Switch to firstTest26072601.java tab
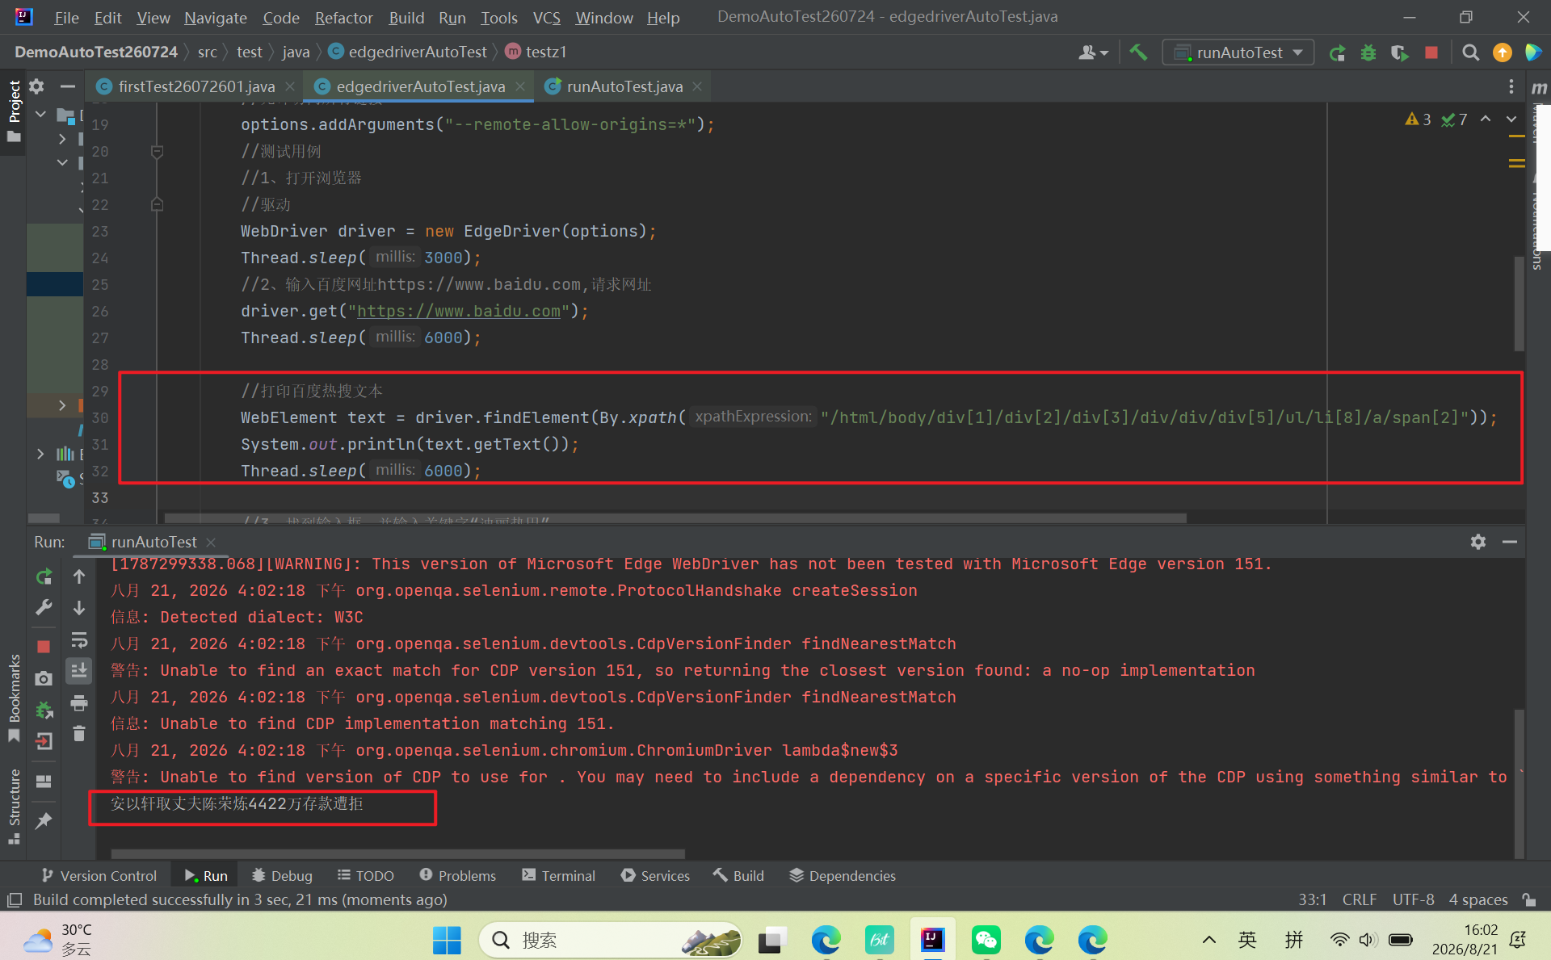The image size is (1551, 960). [196, 86]
